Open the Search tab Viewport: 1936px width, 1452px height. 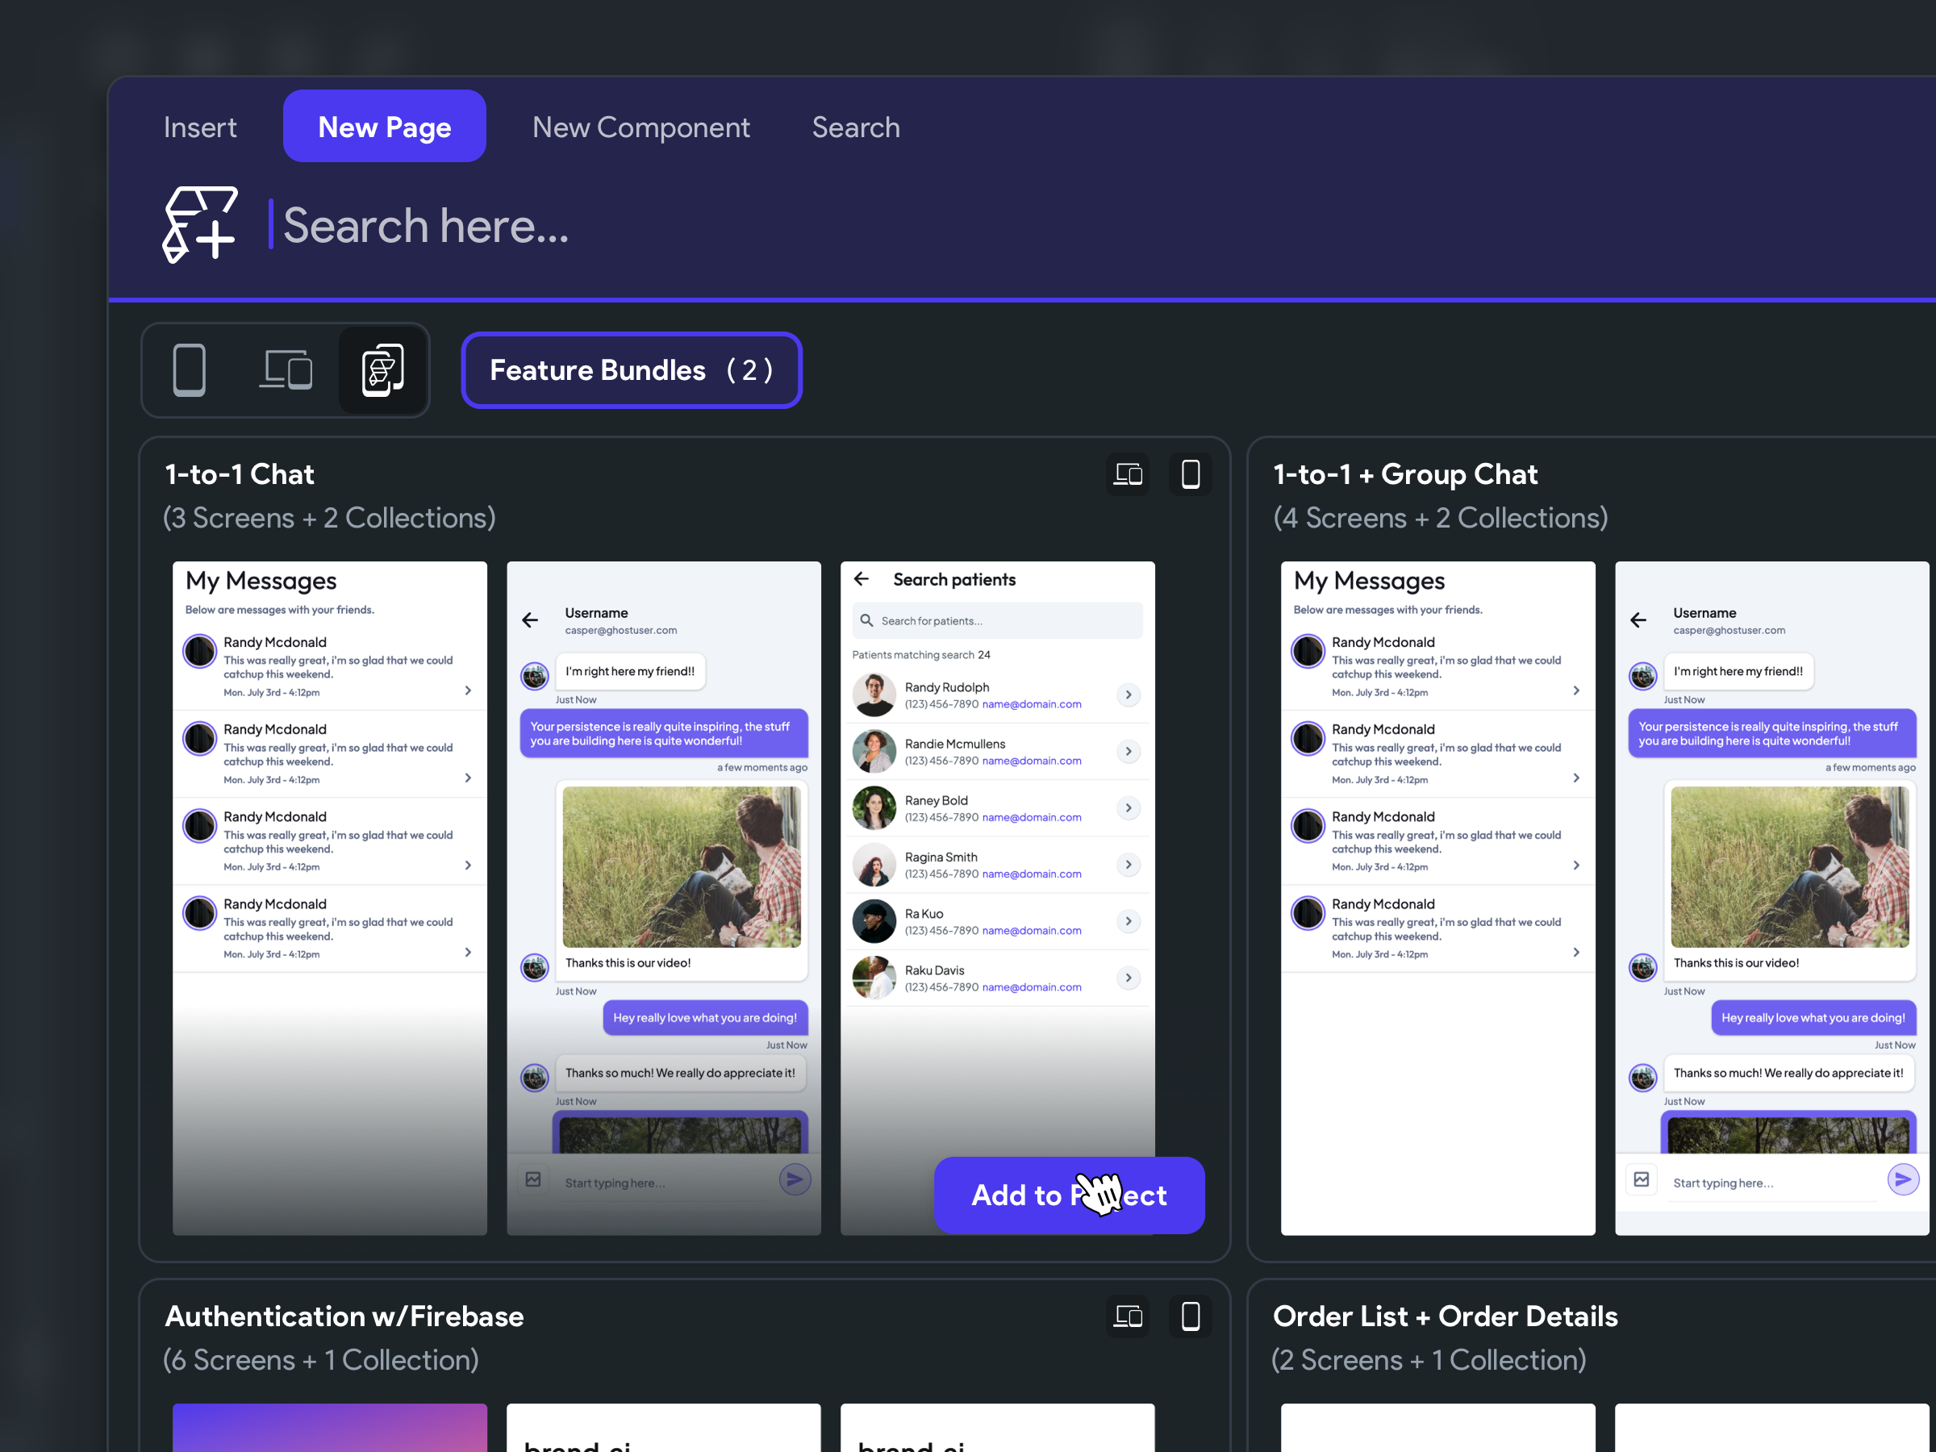(855, 126)
